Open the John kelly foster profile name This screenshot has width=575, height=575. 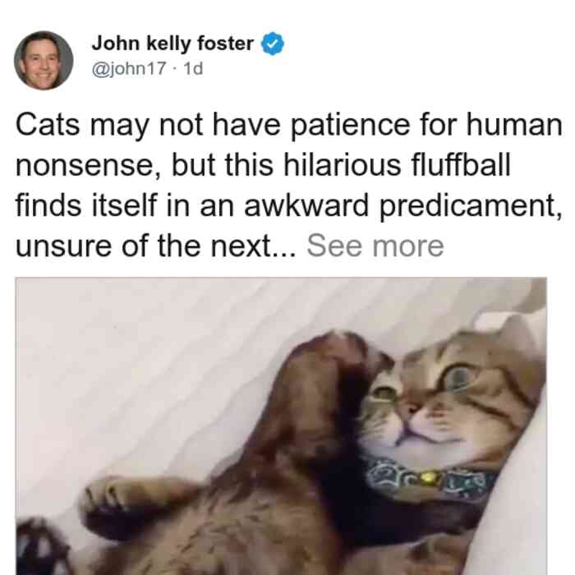pyautogui.click(x=172, y=44)
